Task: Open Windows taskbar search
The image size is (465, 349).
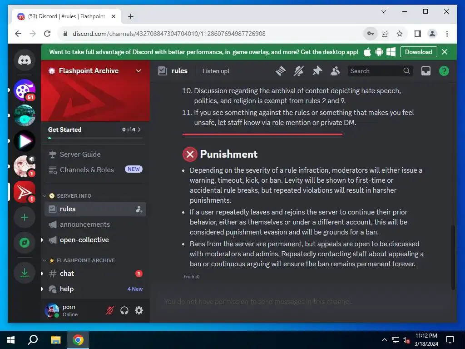Action: coord(33,340)
